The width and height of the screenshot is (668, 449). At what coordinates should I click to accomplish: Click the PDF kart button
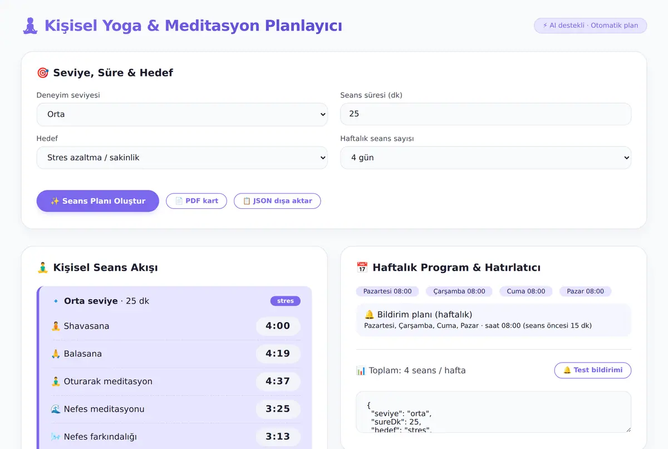click(197, 201)
